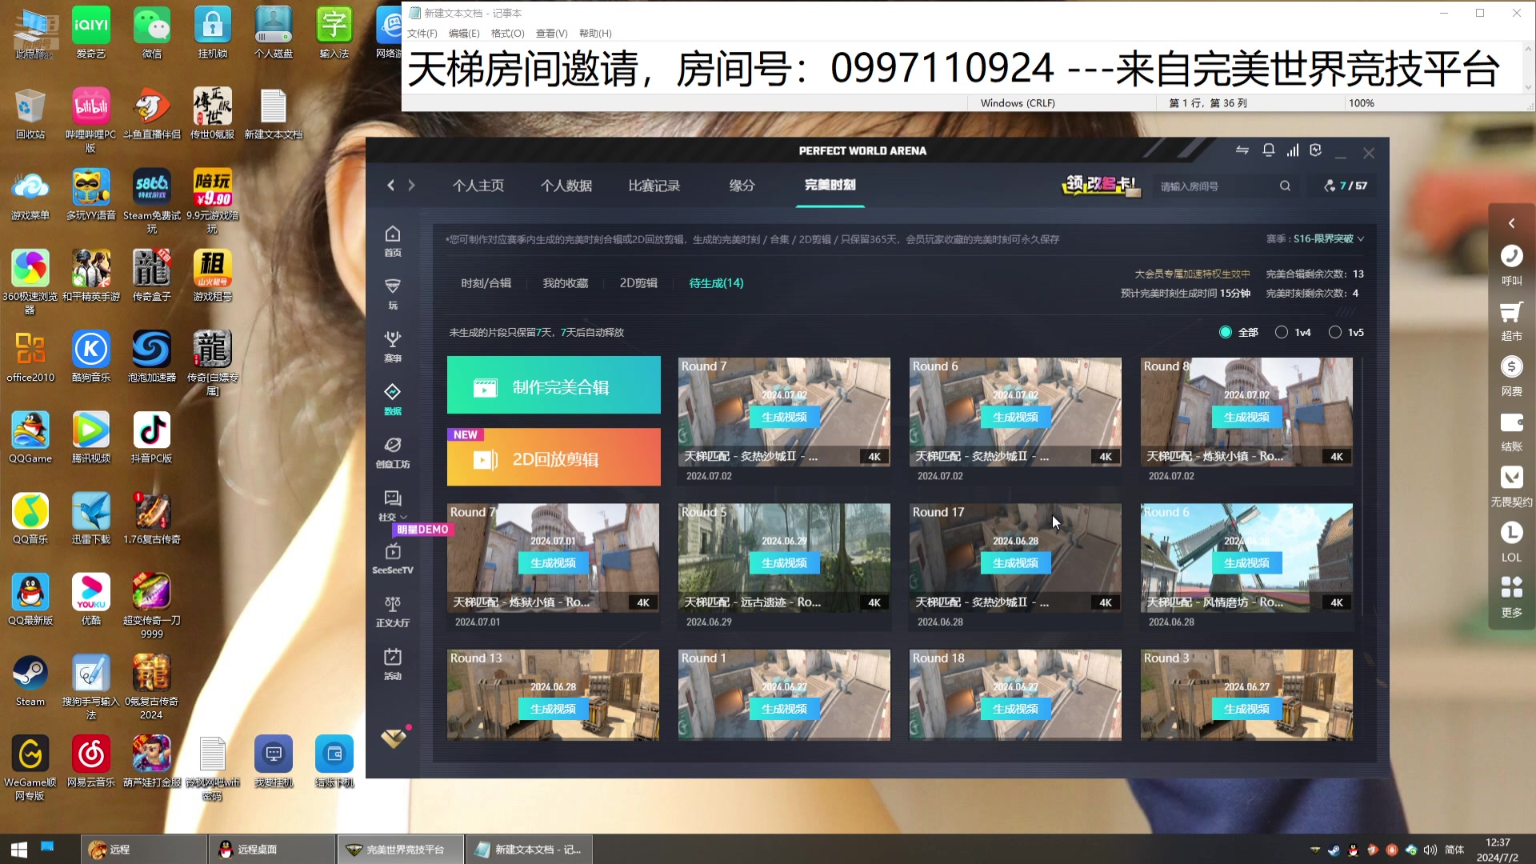
Task: Open the 我的收藏 sub-tab
Action: pyautogui.click(x=565, y=283)
